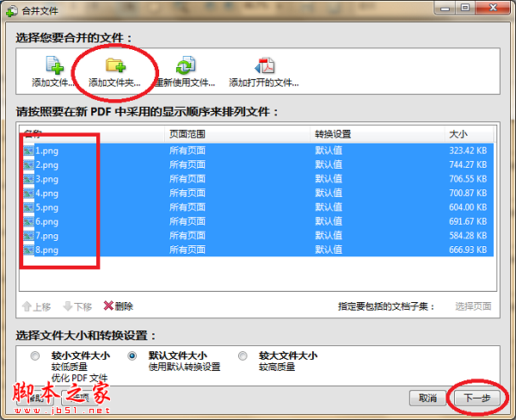Screen dimensions: 516x420
Task: Click the Choose Pages (选择页面) button
Action: [473, 306]
